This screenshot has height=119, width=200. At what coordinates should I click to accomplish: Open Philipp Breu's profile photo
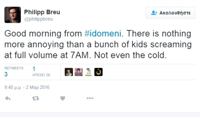(13, 15)
